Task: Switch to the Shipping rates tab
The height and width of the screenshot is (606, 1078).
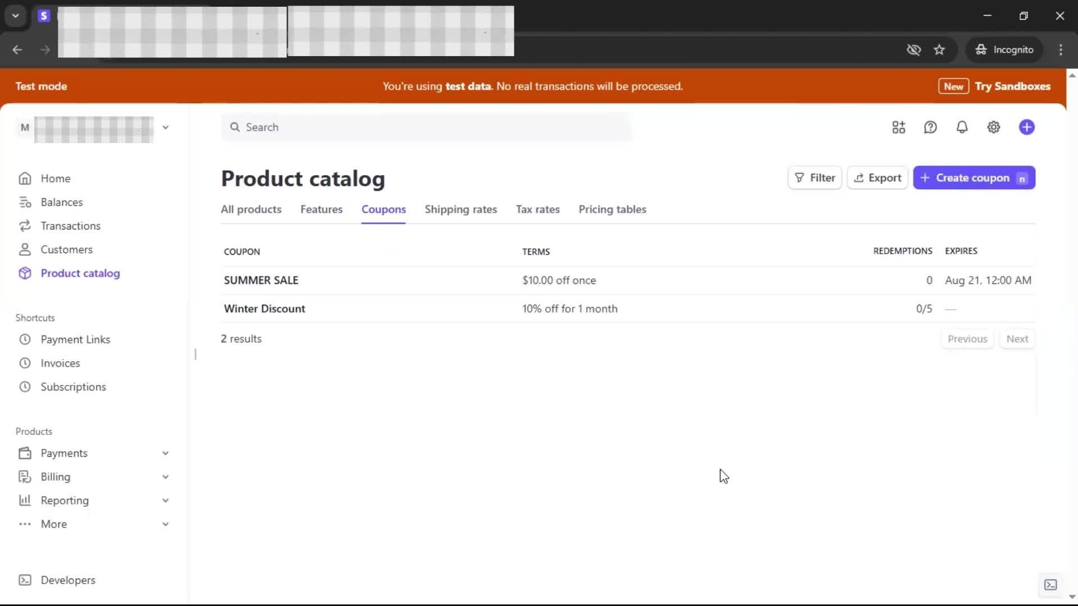Action: (460, 209)
